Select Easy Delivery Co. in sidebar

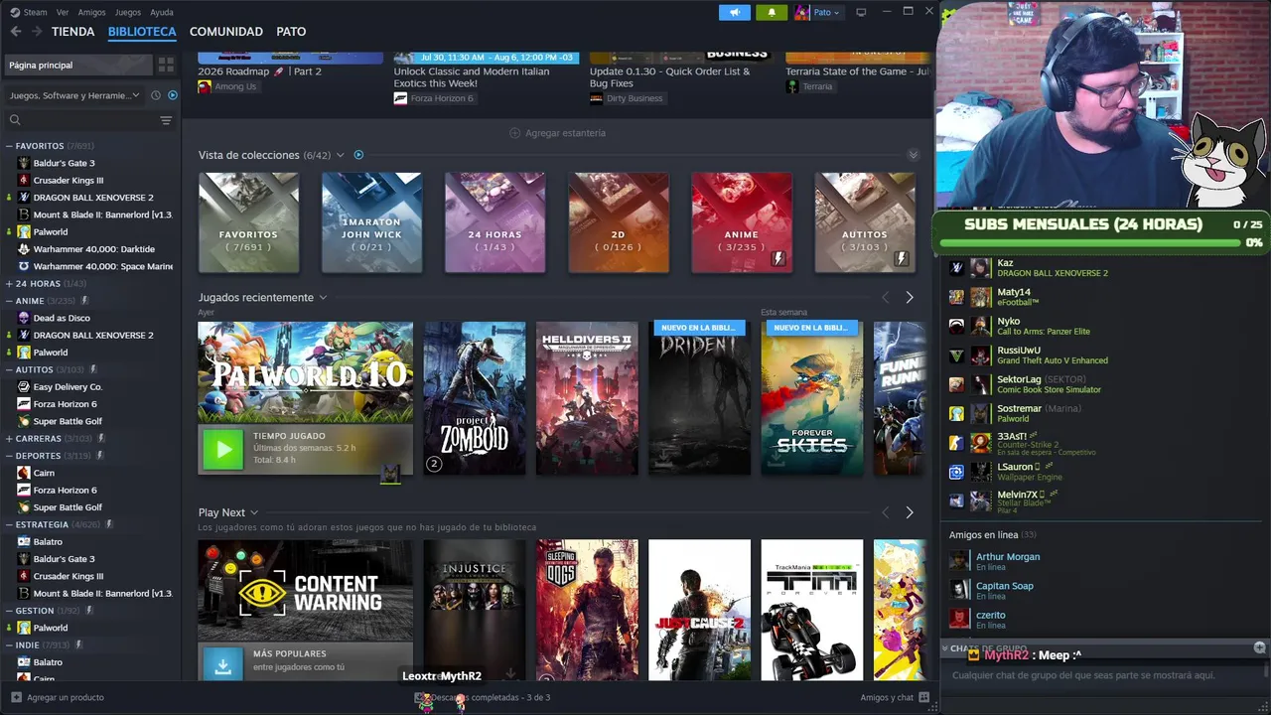pos(68,386)
